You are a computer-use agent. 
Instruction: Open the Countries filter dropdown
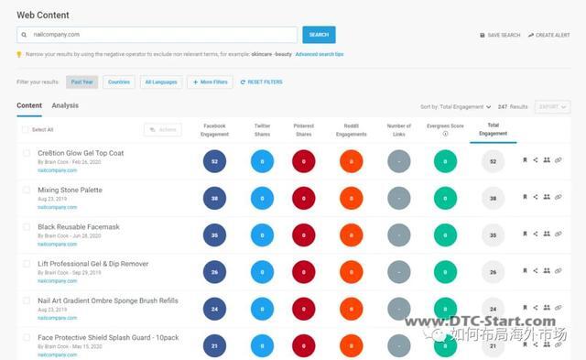tap(119, 82)
